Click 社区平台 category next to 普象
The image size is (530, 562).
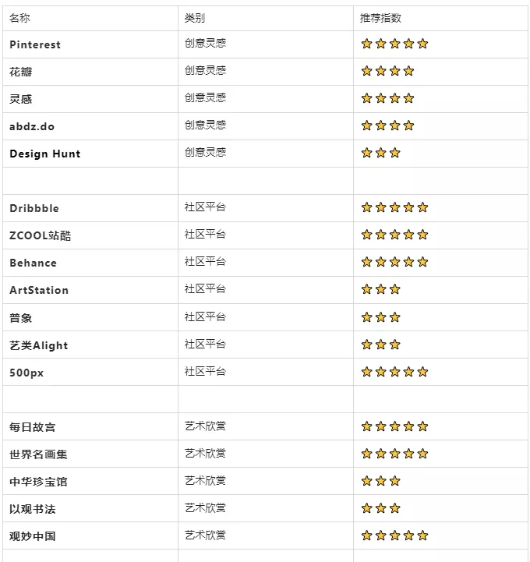[x=205, y=316]
